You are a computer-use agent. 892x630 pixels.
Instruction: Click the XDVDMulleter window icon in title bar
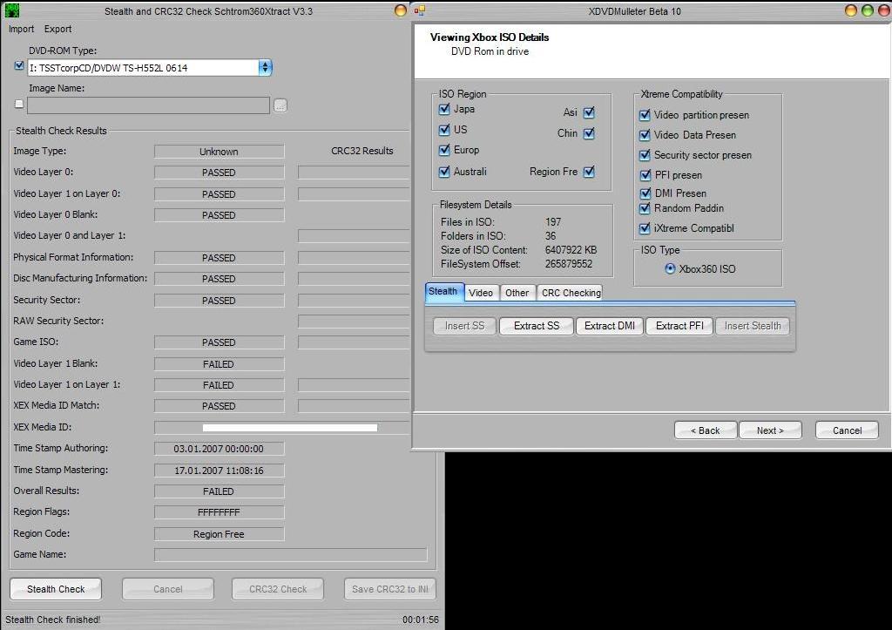(x=420, y=10)
